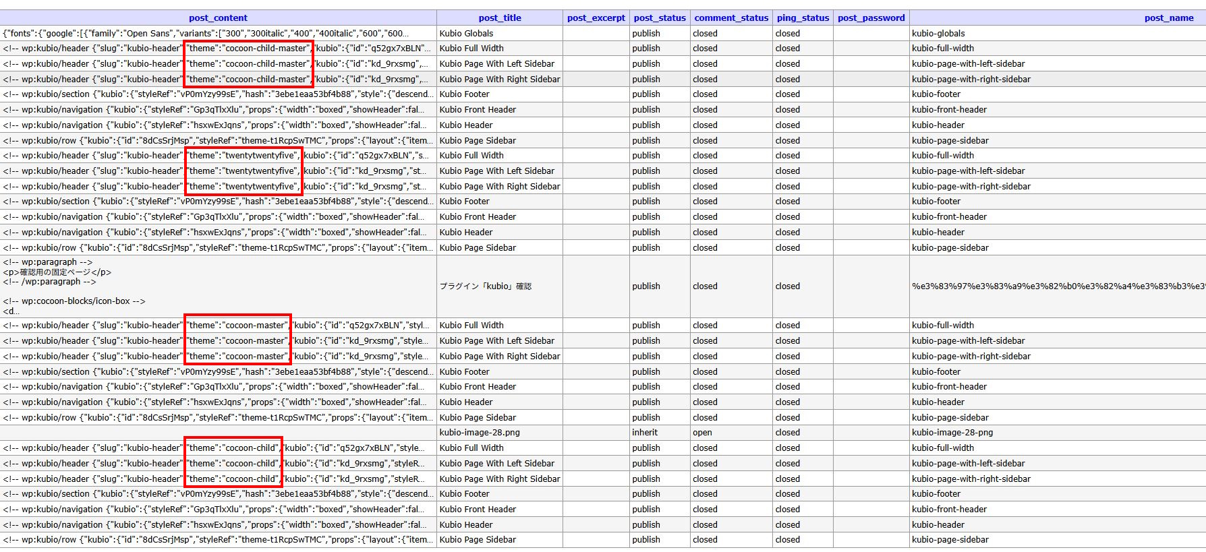Select 'Kubio Full Width' title in "theme":"cocoon-child" row
Screen dimensions: 1206x552
click(500, 448)
